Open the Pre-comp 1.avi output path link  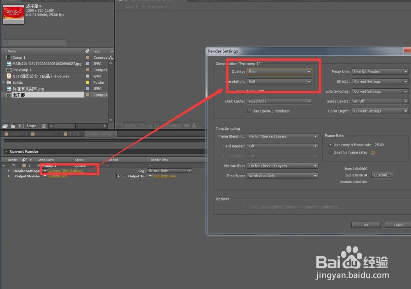(165, 176)
